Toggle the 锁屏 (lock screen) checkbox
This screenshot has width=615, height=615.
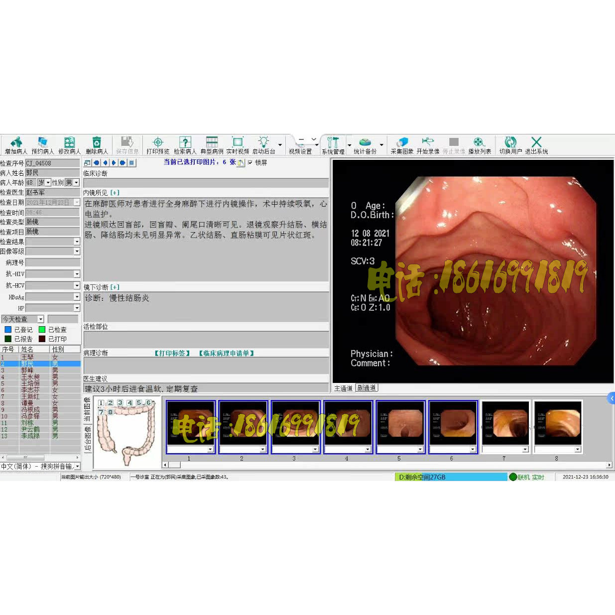pos(250,163)
